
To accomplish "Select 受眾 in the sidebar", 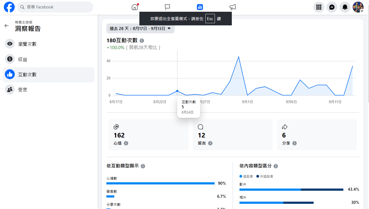I will point(23,90).
